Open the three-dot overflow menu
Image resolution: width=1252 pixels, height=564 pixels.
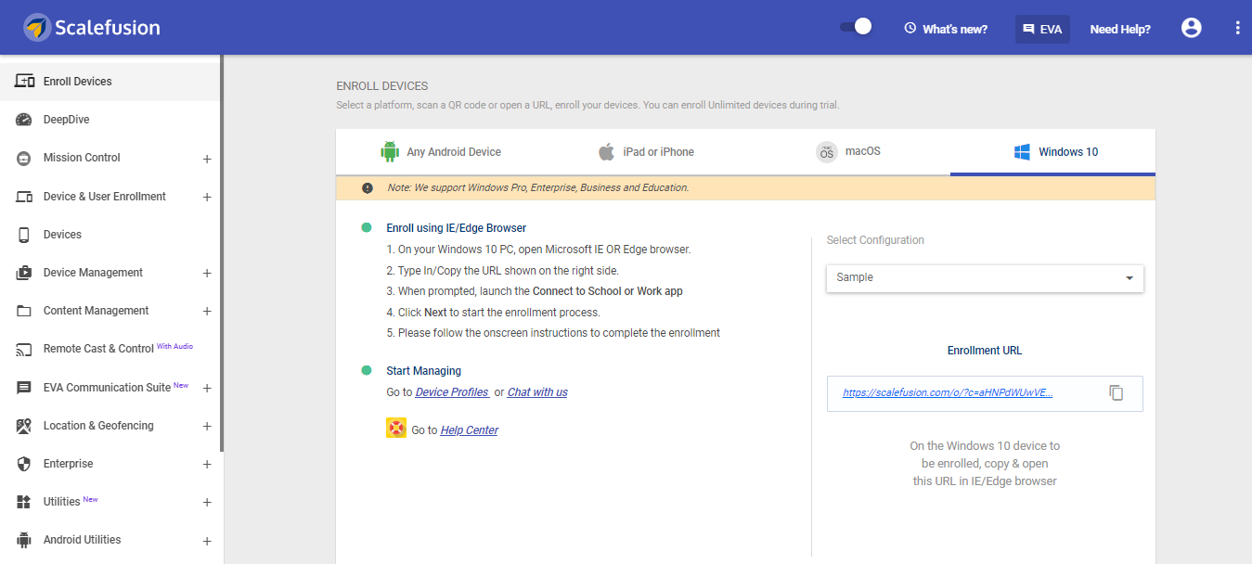coord(1237,27)
